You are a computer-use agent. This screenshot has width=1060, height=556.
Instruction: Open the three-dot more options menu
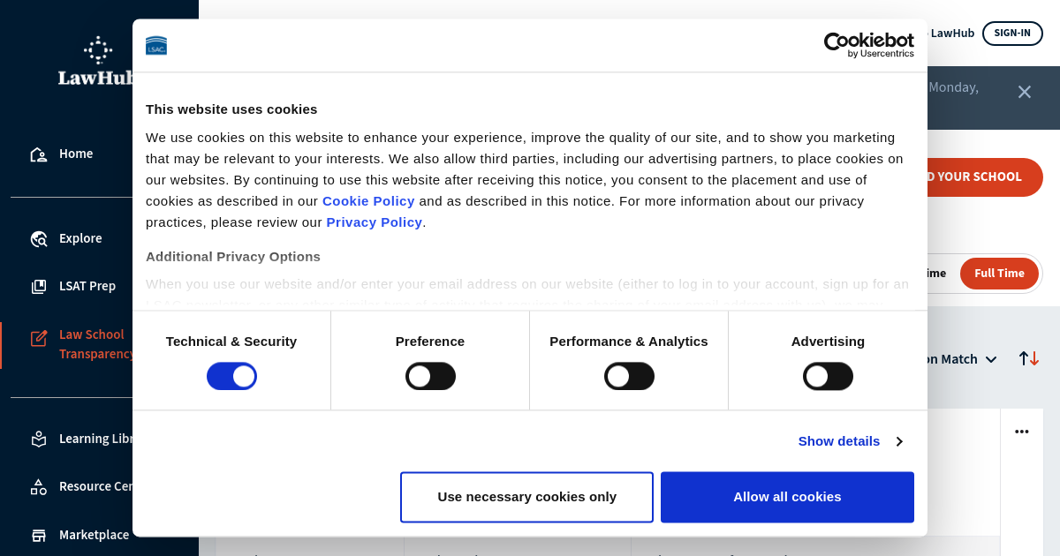click(1022, 432)
